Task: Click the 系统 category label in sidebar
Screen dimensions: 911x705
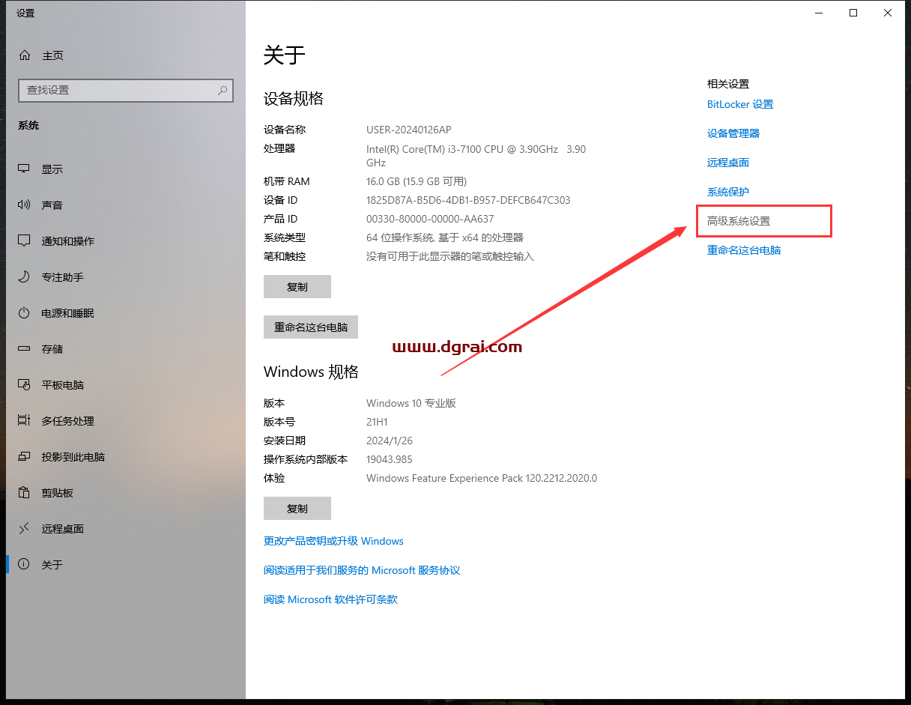Action: point(28,125)
